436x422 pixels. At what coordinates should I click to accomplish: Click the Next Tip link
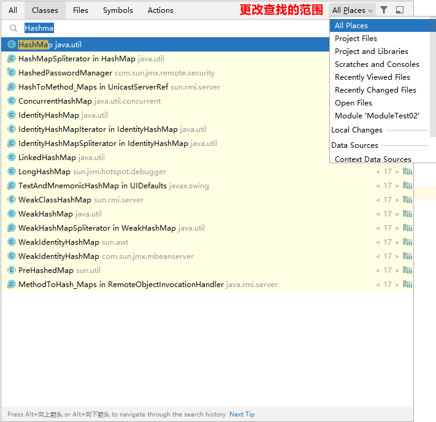pyautogui.click(x=242, y=414)
